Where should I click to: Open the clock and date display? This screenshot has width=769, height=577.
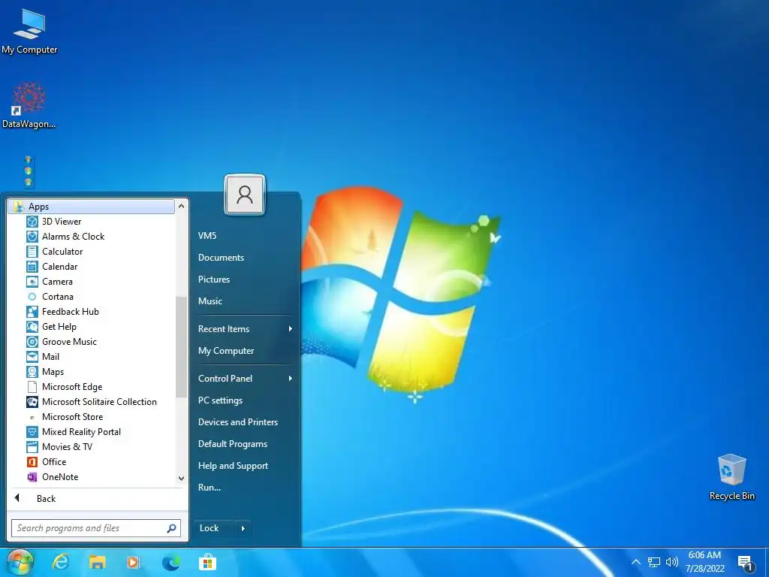704,562
